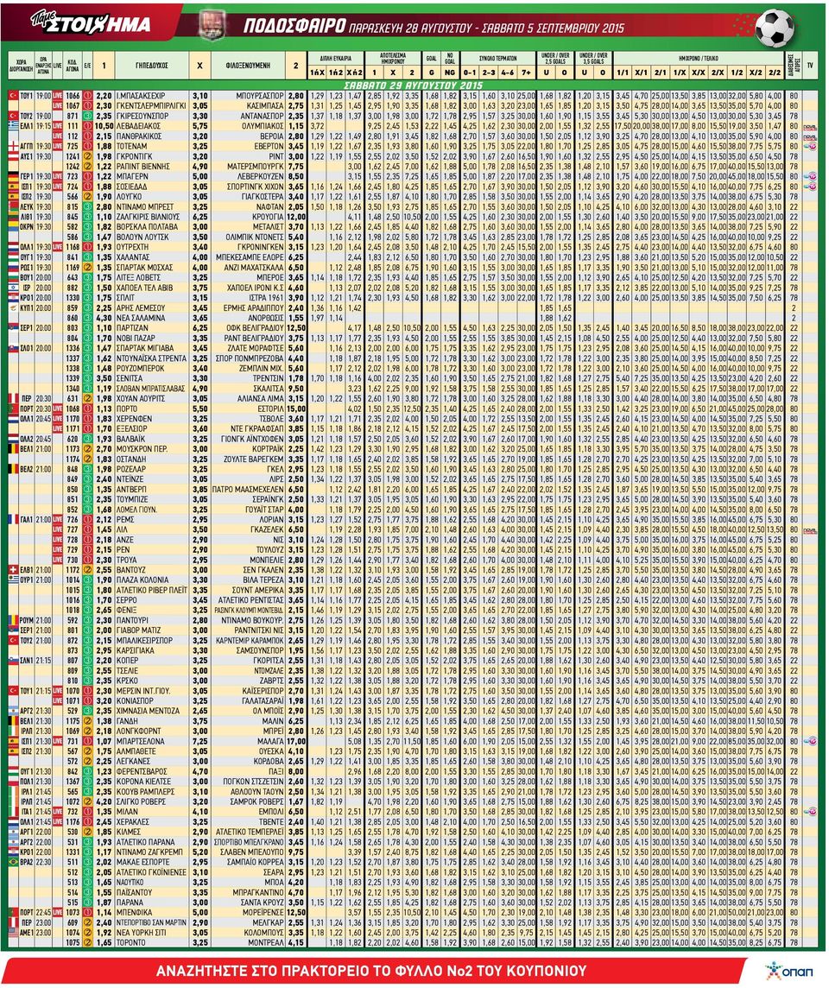Click the ΗΜΙΧΡΟΝΟ / ΤΕΛΙΚΟ column header
The image size is (829, 988).
click(698, 58)
